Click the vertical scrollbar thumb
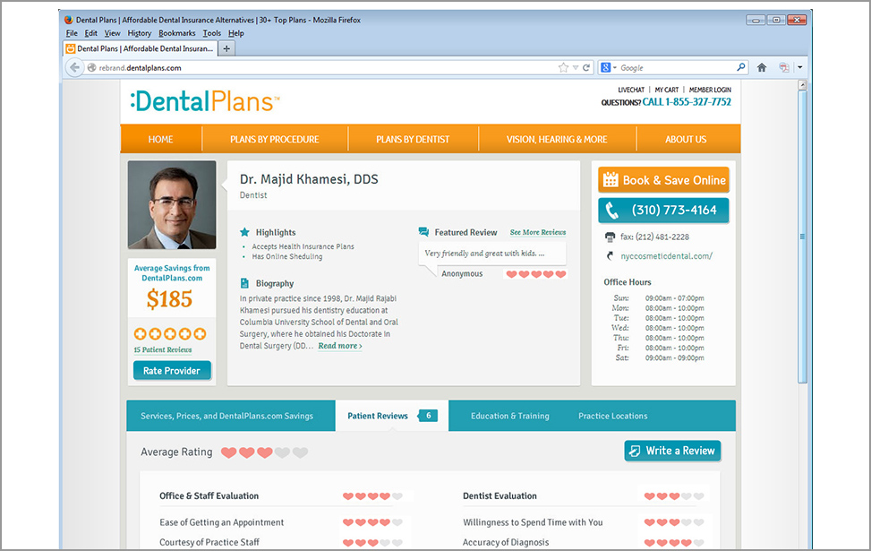 click(802, 237)
